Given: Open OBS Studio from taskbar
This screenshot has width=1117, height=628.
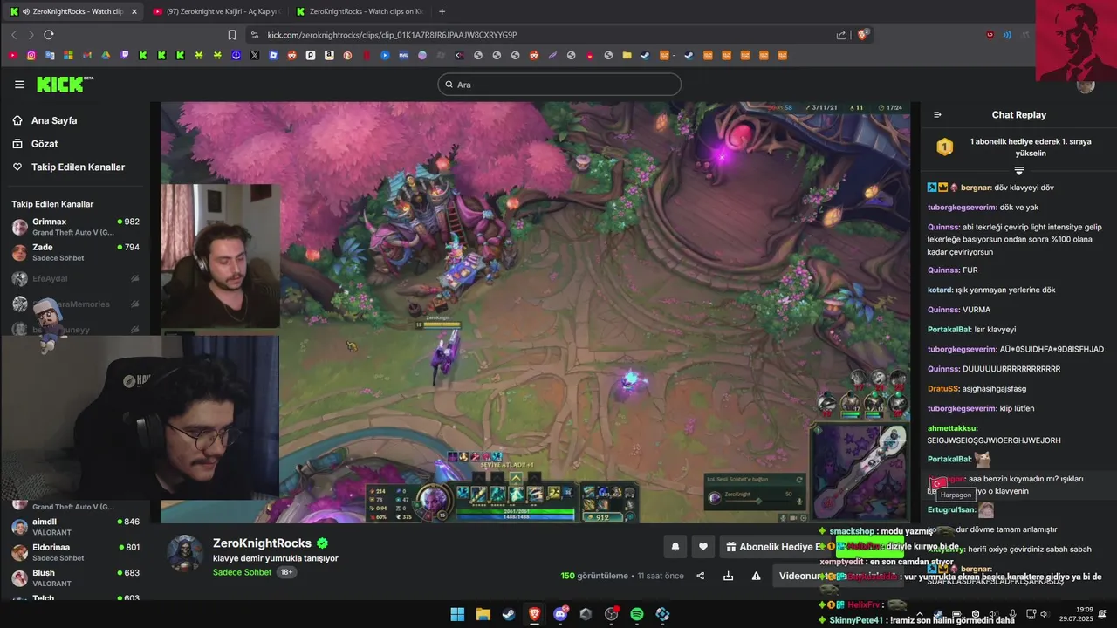Looking at the screenshot, I should pyautogui.click(x=612, y=614).
